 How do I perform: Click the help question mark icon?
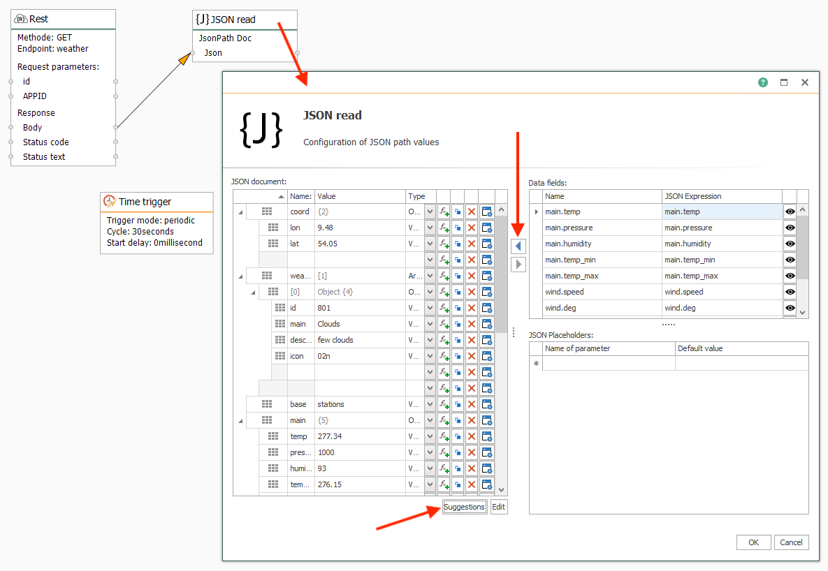(x=762, y=82)
